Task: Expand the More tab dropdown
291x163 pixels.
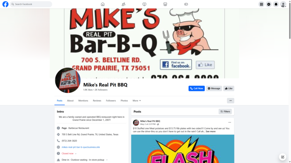Action: point(136,100)
